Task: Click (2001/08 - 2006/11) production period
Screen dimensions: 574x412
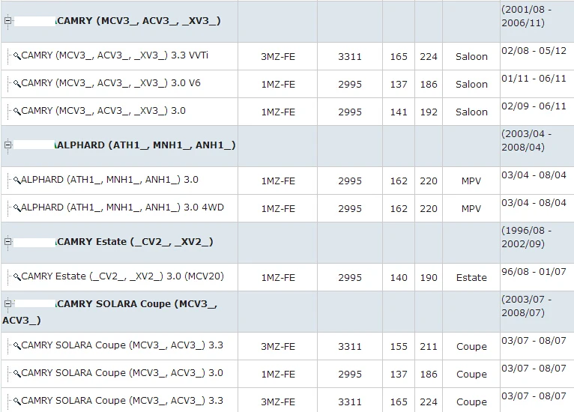Action: coord(526,16)
